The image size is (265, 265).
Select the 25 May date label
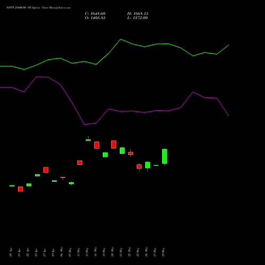pyautogui.click(x=138, y=252)
